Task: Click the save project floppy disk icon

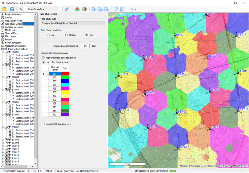Action: pyautogui.click(x=12, y=9)
